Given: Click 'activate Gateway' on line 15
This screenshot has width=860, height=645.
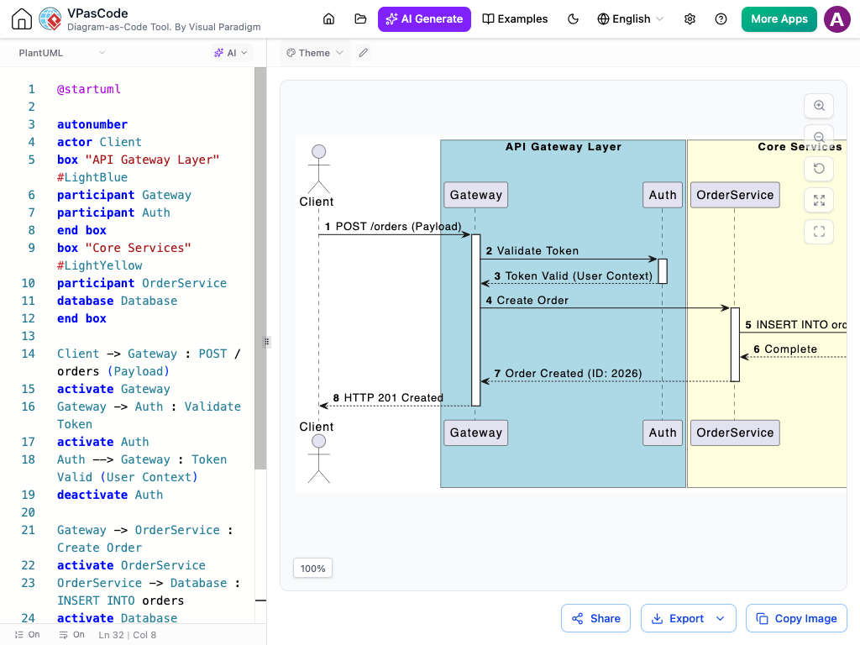Looking at the screenshot, I should coord(113,389).
